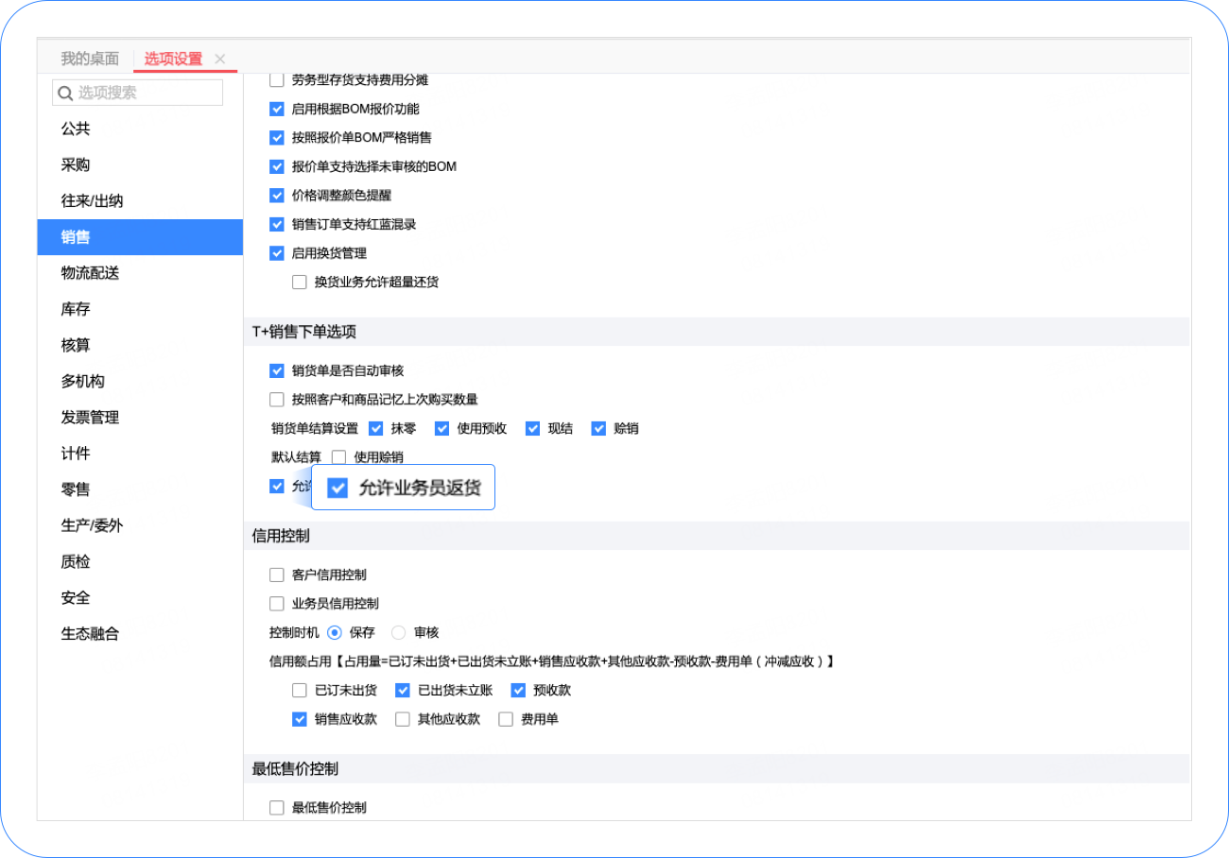Image resolution: width=1229 pixels, height=858 pixels.
Task: Open the 采购 settings category
Action: [76, 164]
